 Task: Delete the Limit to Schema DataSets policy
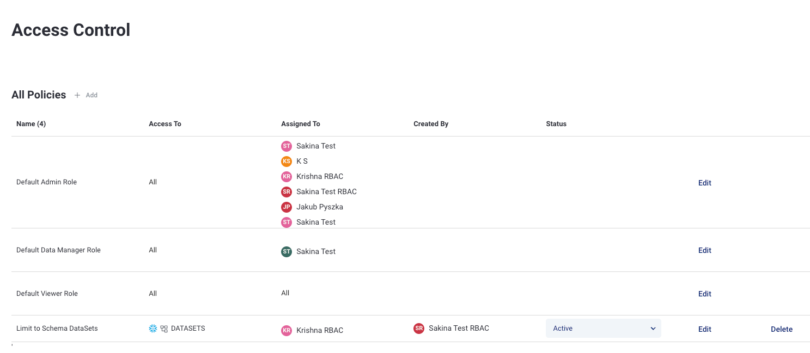point(781,329)
